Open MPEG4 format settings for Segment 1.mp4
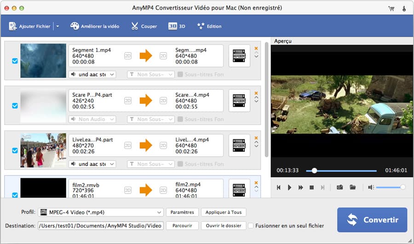The width and height of the screenshot is (414, 244). [x=239, y=56]
